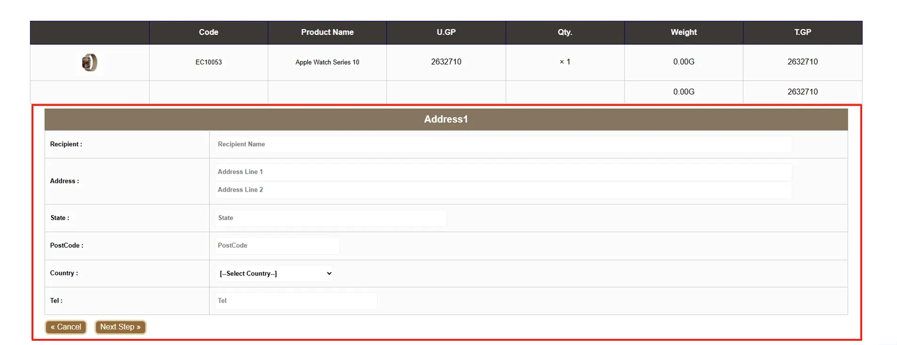This screenshot has height=345, width=897.
Task: Click the T.GP column header
Action: pos(802,32)
